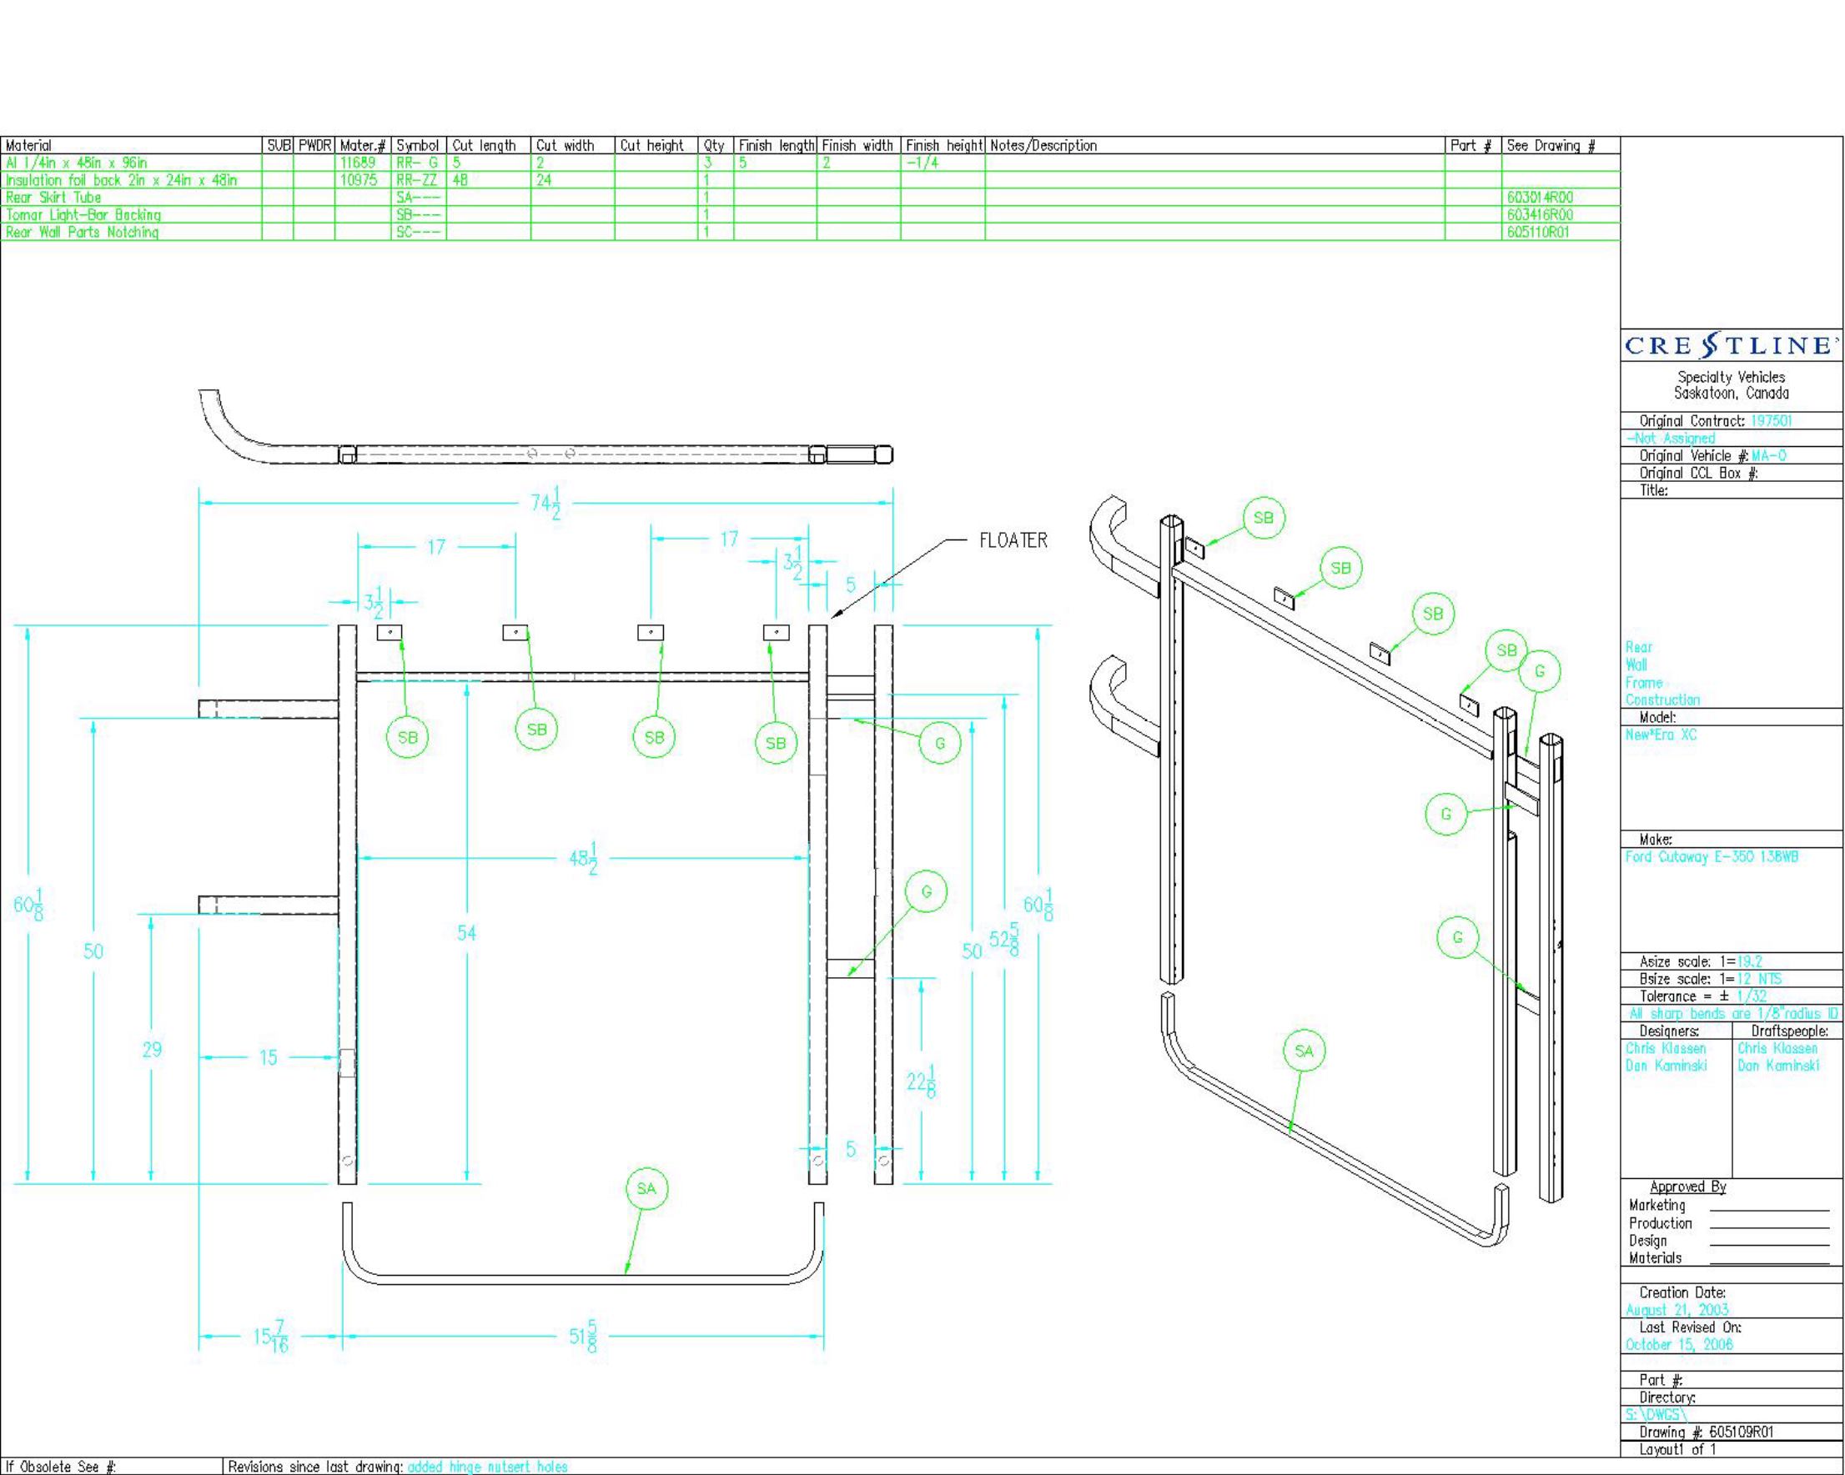Select the 'New*Era XC' model text
The height and width of the screenshot is (1475, 1845).
point(1660,735)
